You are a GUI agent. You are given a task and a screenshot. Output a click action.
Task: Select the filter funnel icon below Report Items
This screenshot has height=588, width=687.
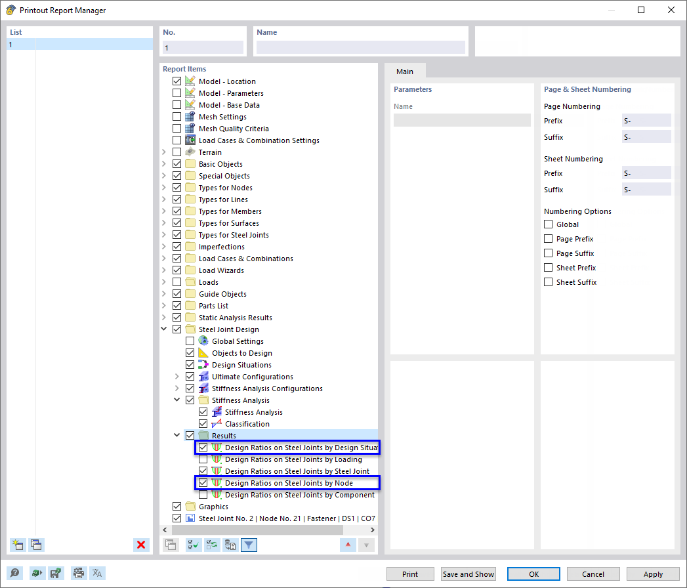point(249,545)
